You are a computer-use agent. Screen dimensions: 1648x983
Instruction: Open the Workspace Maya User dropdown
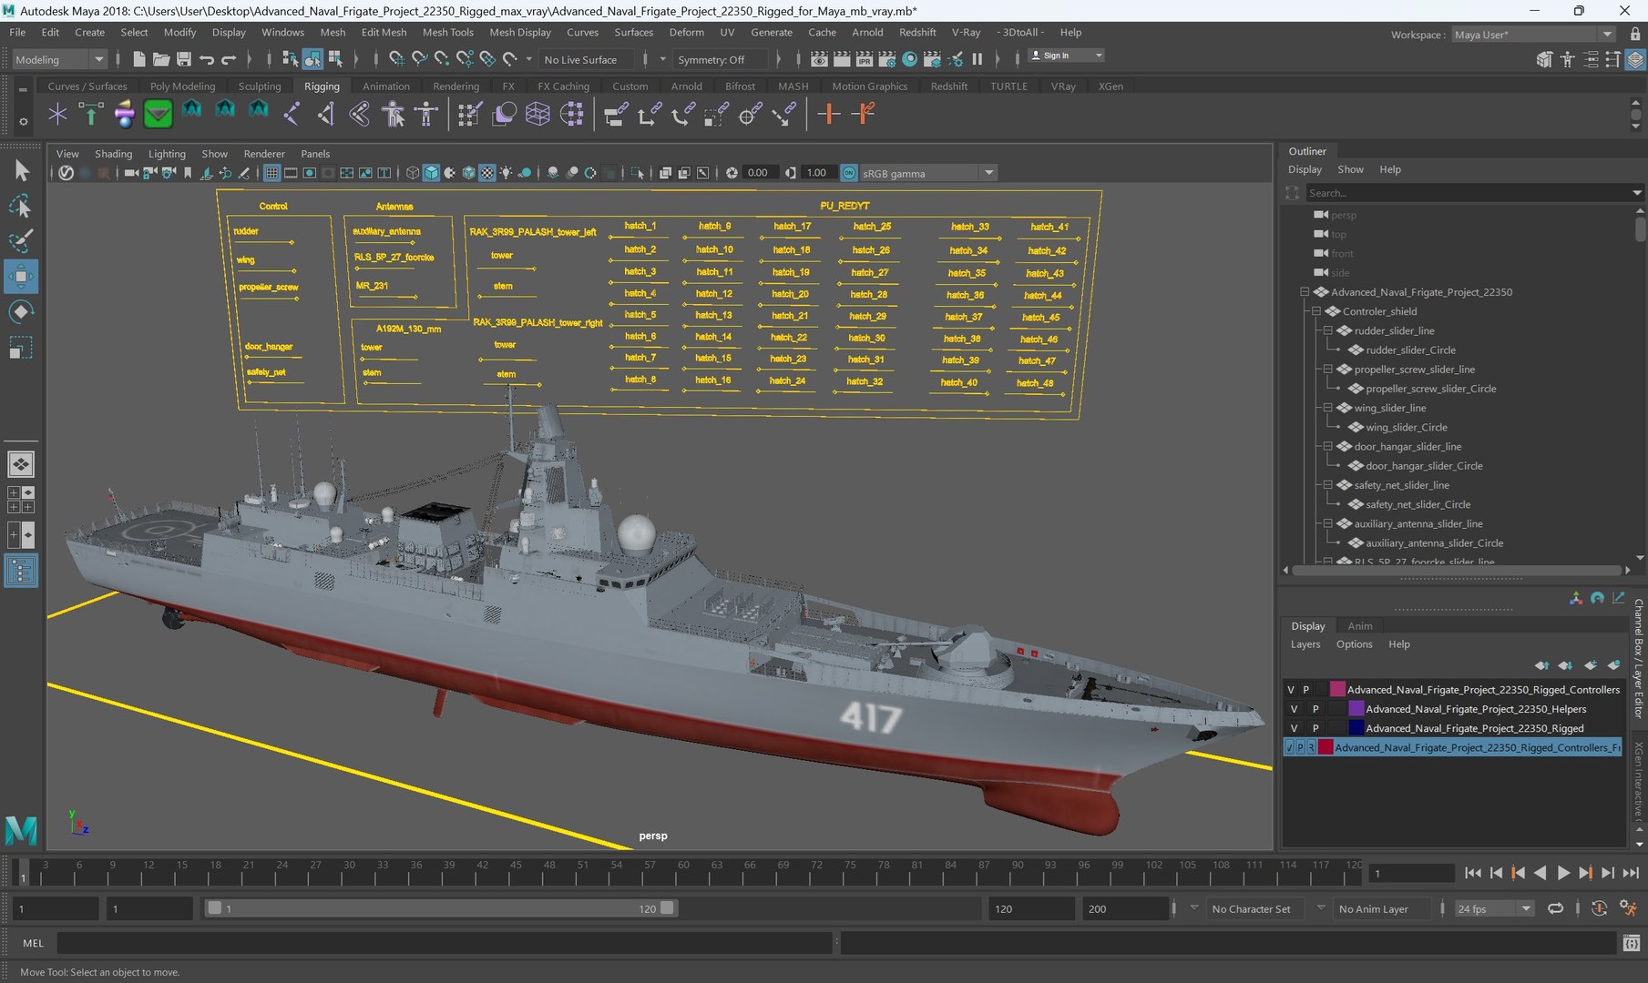(x=1533, y=35)
